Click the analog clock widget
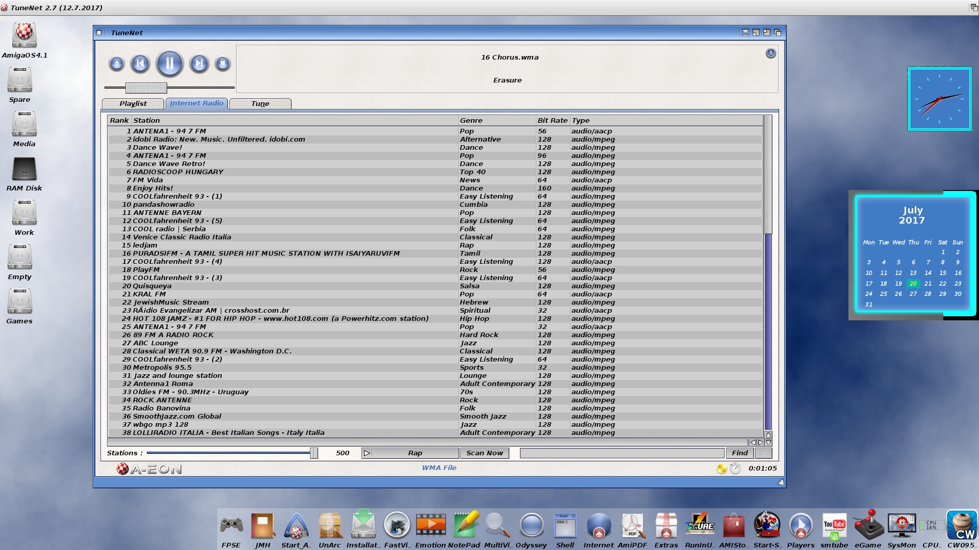Image resolution: width=979 pixels, height=550 pixels. click(x=939, y=99)
